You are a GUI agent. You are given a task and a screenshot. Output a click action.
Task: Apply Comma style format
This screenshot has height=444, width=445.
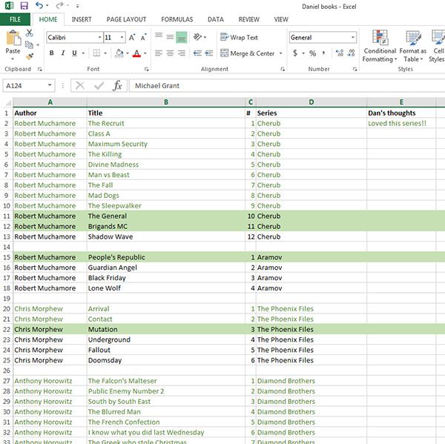coord(323,53)
